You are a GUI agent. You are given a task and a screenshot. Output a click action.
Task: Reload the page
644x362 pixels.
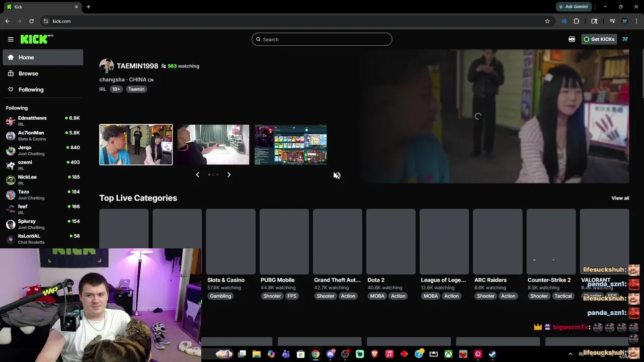31,21
